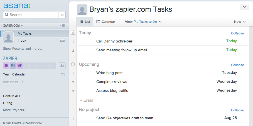Click the Show Recents and more link

[x=23, y=49]
